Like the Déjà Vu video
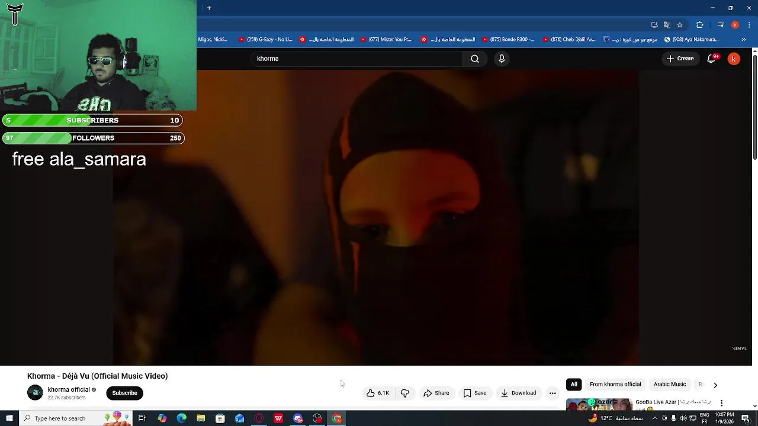 [x=378, y=393]
